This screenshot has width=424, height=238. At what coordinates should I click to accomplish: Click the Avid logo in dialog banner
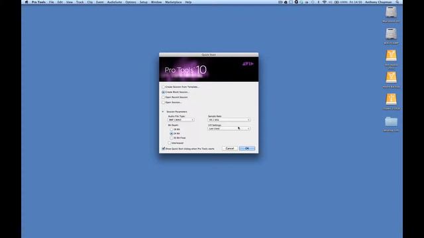(x=248, y=63)
